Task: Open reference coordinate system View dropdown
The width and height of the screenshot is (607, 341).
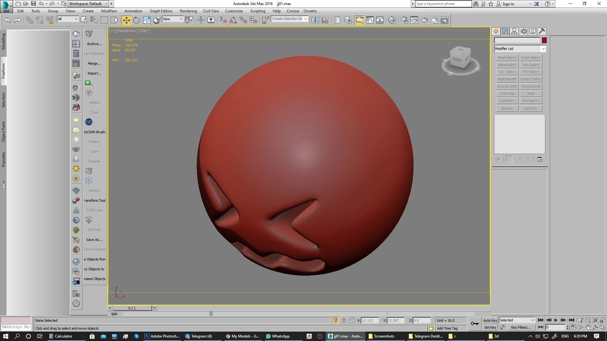Action: coord(172,19)
